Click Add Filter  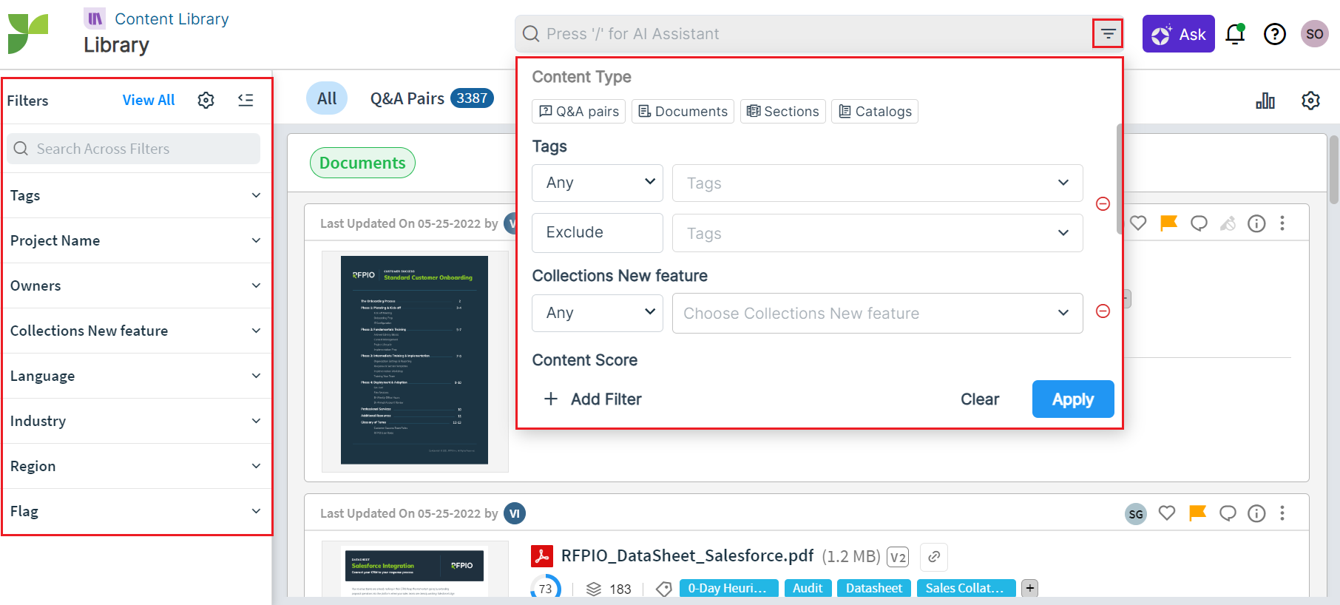(592, 399)
